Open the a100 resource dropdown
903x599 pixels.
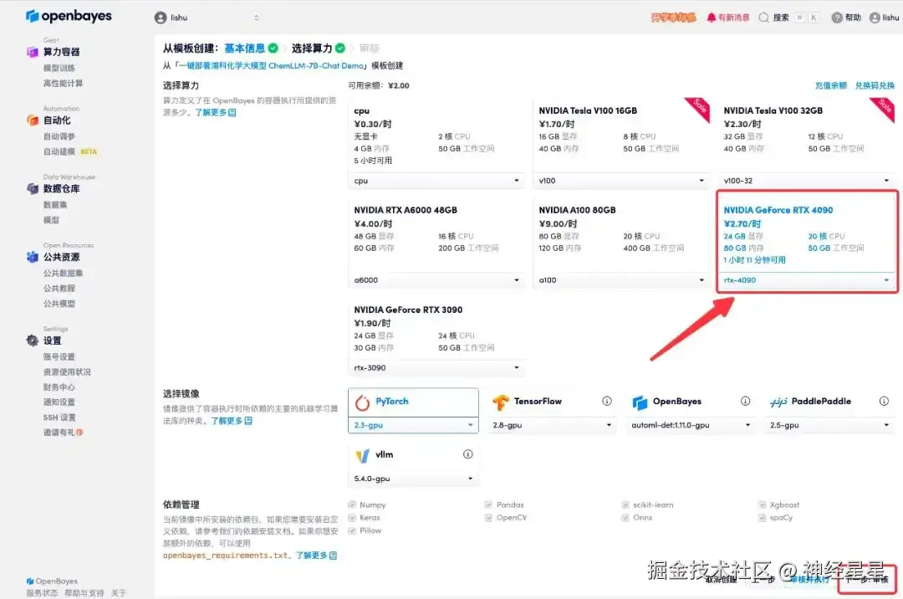pos(621,280)
